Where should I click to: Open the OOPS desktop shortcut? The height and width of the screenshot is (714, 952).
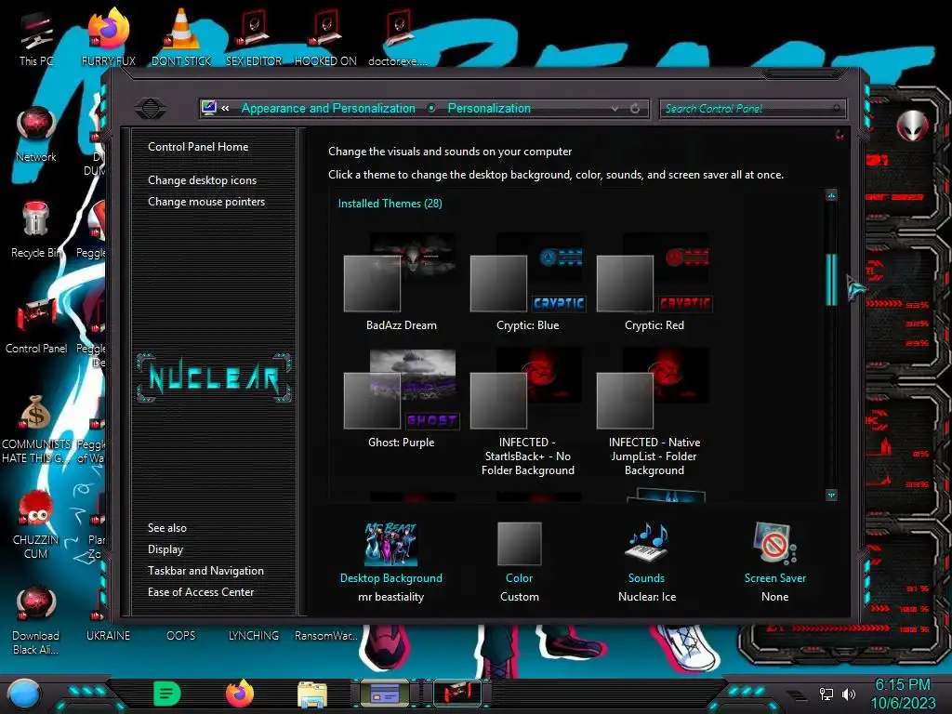click(181, 636)
